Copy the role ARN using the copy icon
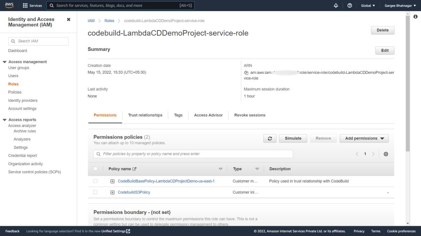This screenshot has height=236, width=421. tap(246, 72)
